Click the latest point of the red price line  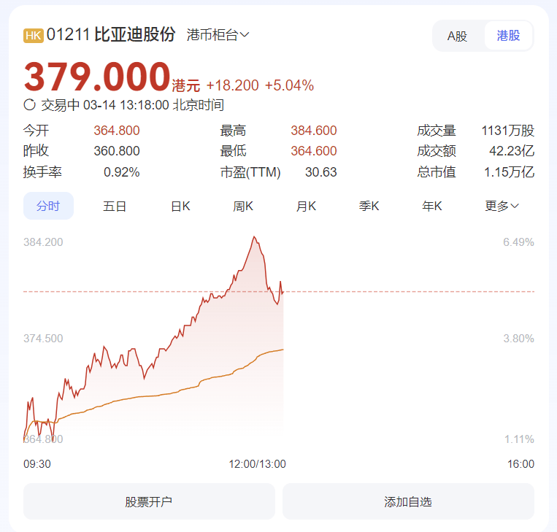283,293
